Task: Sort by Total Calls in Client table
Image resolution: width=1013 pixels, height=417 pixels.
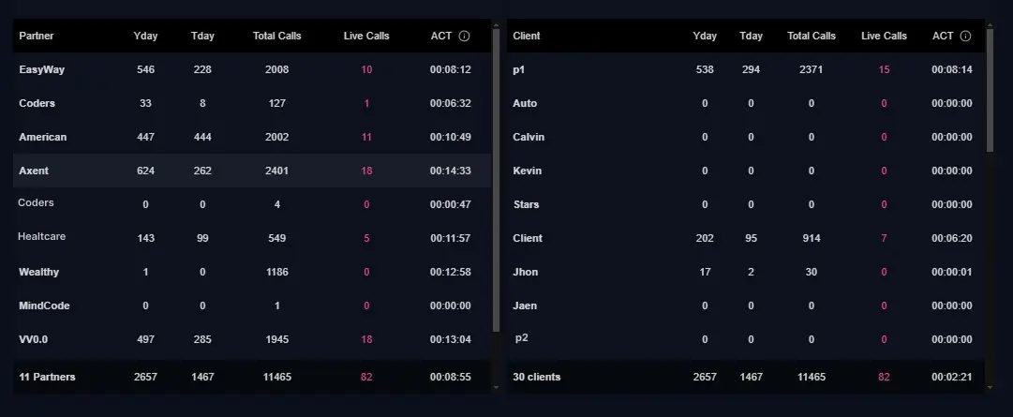Action: pyautogui.click(x=812, y=37)
